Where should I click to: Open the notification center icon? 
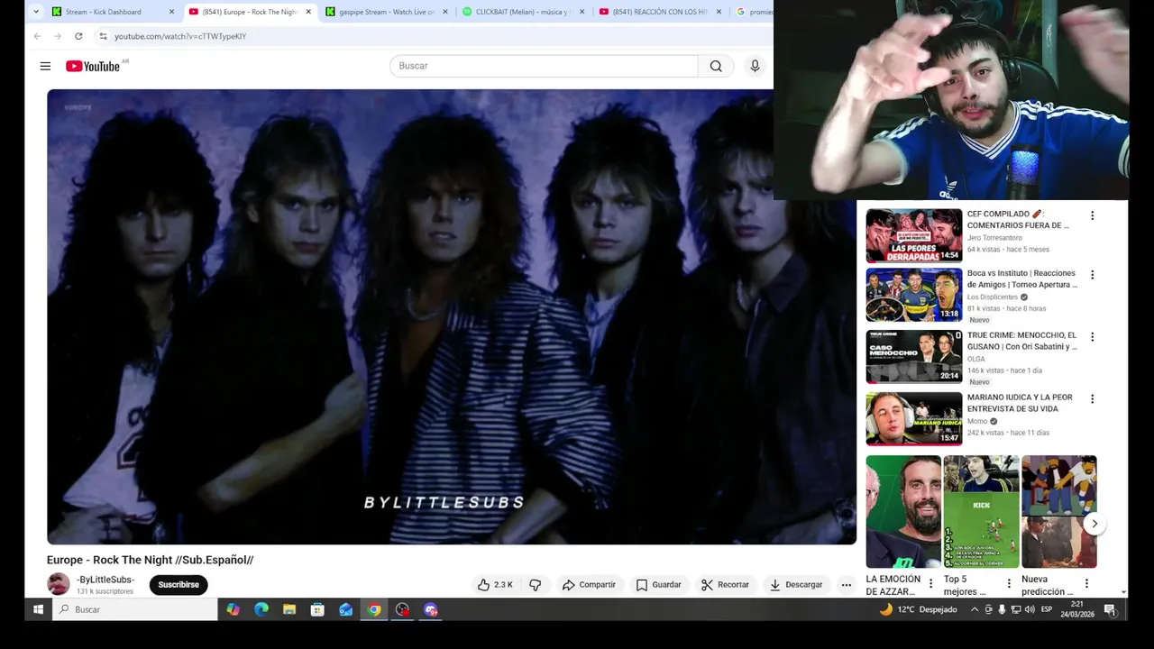pyautogui.click(x=1110, y=610)
